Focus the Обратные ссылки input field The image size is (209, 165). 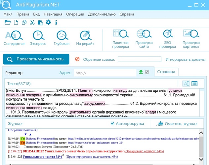coord(140,59)
